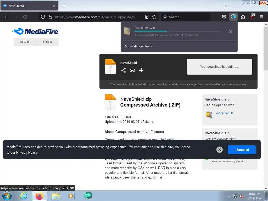268x201 pixels.
Task: Click the forward navigation arrow
Action: tap(16, 17)
